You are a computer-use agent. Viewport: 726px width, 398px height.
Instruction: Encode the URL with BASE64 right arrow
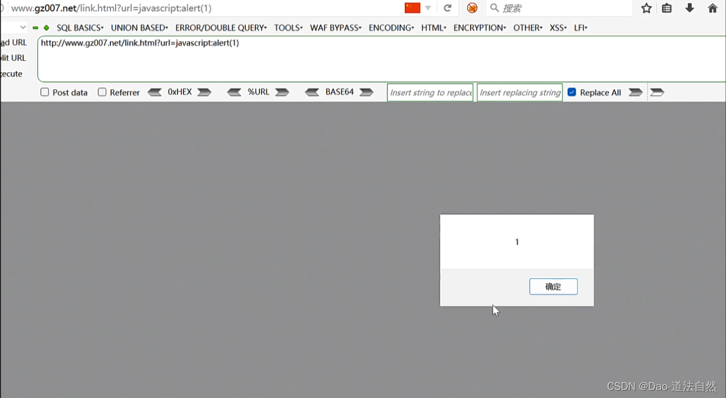[x=366, y=91]
